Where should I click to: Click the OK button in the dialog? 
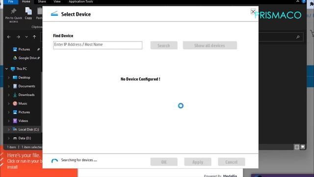click(164, 162)
